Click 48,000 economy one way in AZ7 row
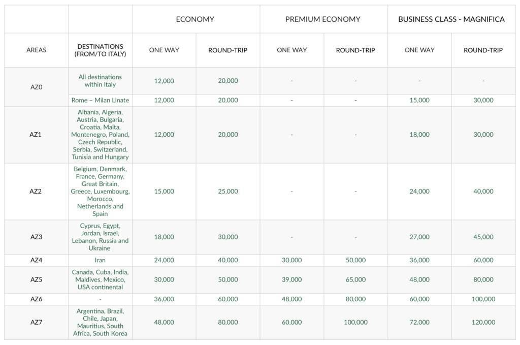Viewport: 520px width, 345px height. point(164,322)
